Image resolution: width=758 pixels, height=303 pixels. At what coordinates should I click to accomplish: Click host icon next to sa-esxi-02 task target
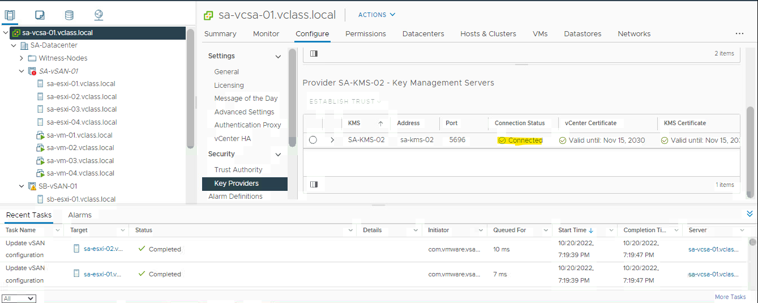pyautogui.click(x=76, y=249)
